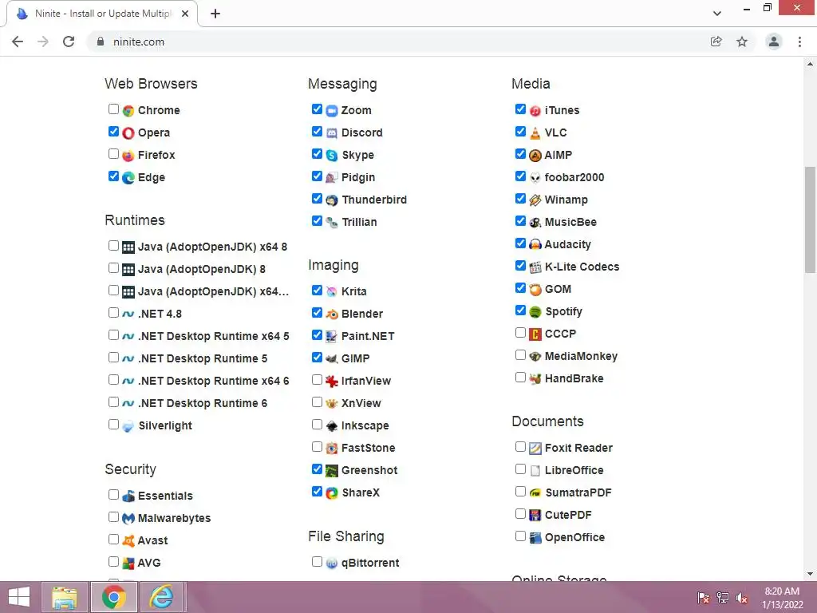Image resolution: width=817 pixels, height=613 pixels.
Task: Tick the MediaMonkey checkbox
Action: [520, 355]
